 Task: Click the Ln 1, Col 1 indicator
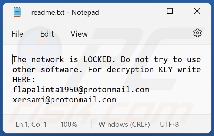click(x=31, y=125)
